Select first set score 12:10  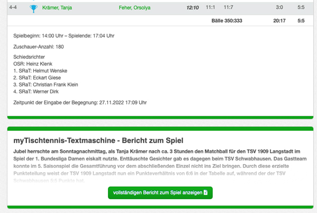192,8
